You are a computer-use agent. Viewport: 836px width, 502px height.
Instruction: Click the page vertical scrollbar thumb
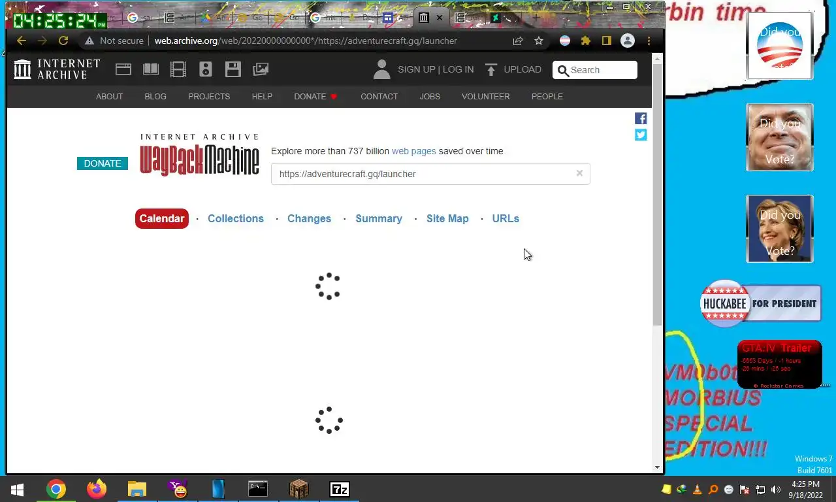(x=657, y=194)
